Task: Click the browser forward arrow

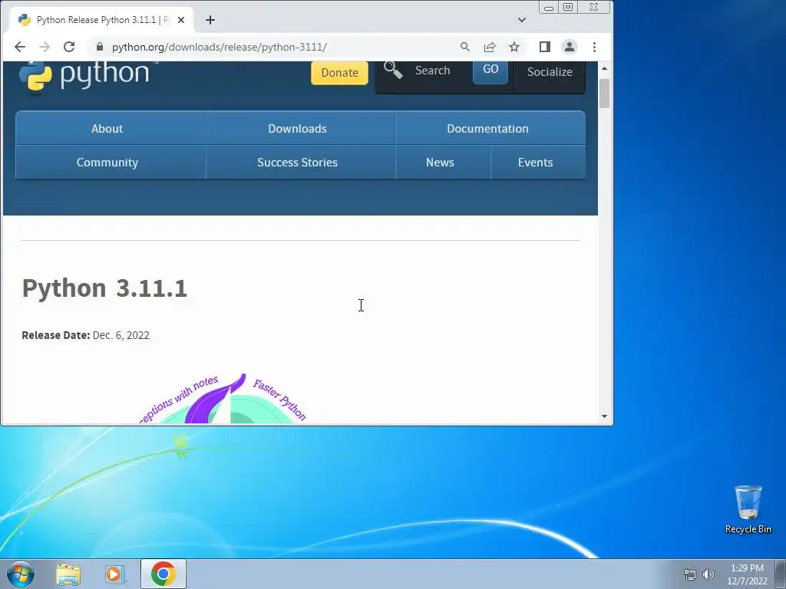Action: (45, 47)
